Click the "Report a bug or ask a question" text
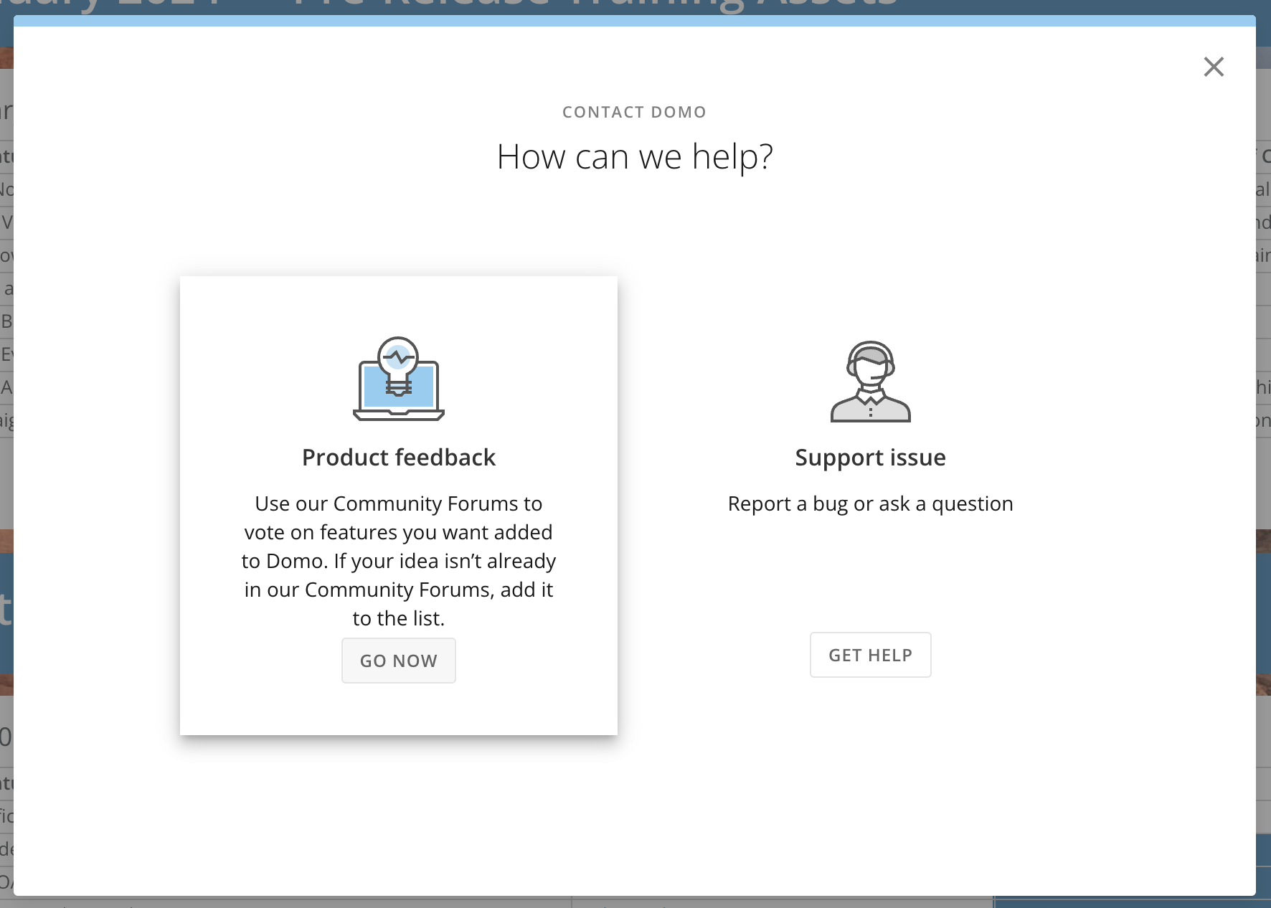The width and height of the screenshot is (1271, 908). [870, 503]
